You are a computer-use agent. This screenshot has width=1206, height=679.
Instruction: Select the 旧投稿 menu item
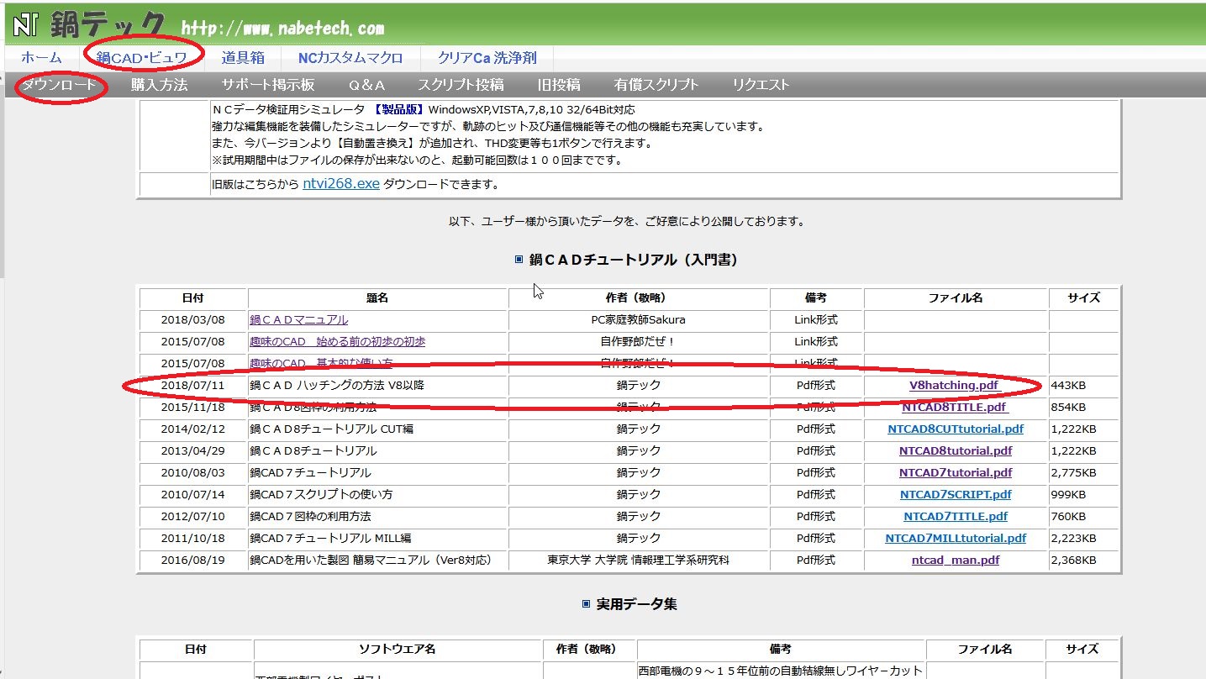pos(559,85)
